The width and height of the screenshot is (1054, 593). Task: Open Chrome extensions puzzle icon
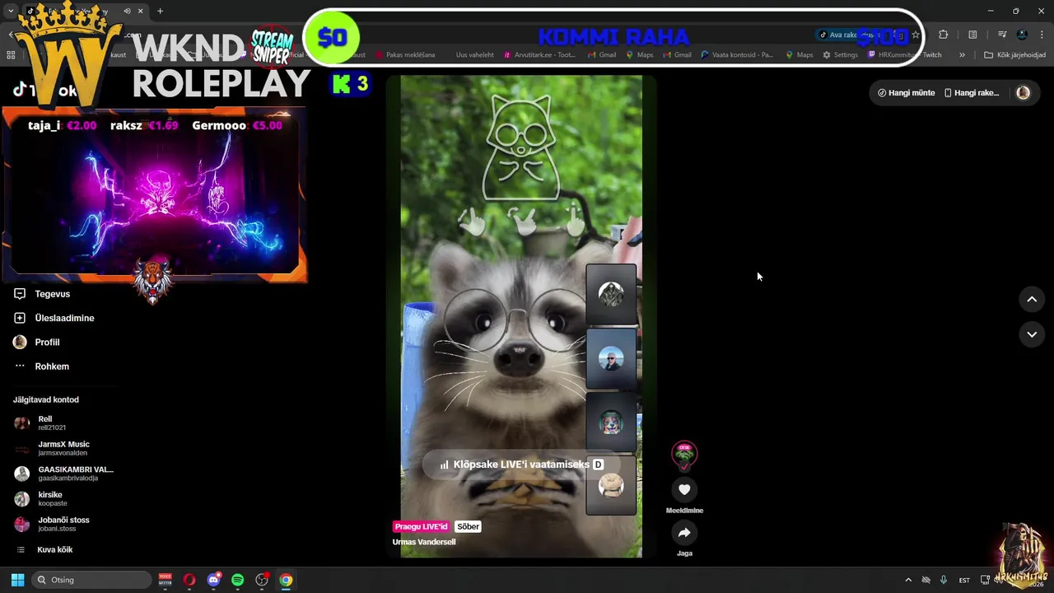(944, 35)
